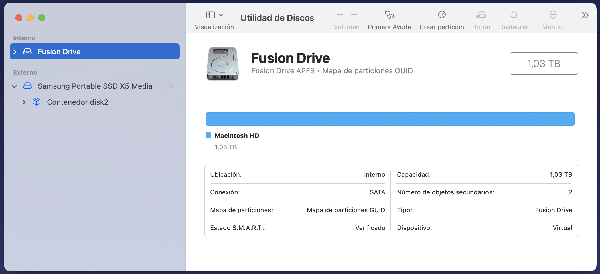Select Samsung Portable SSD X5 Media
The image size is (600, 274).
pos(95,86)
